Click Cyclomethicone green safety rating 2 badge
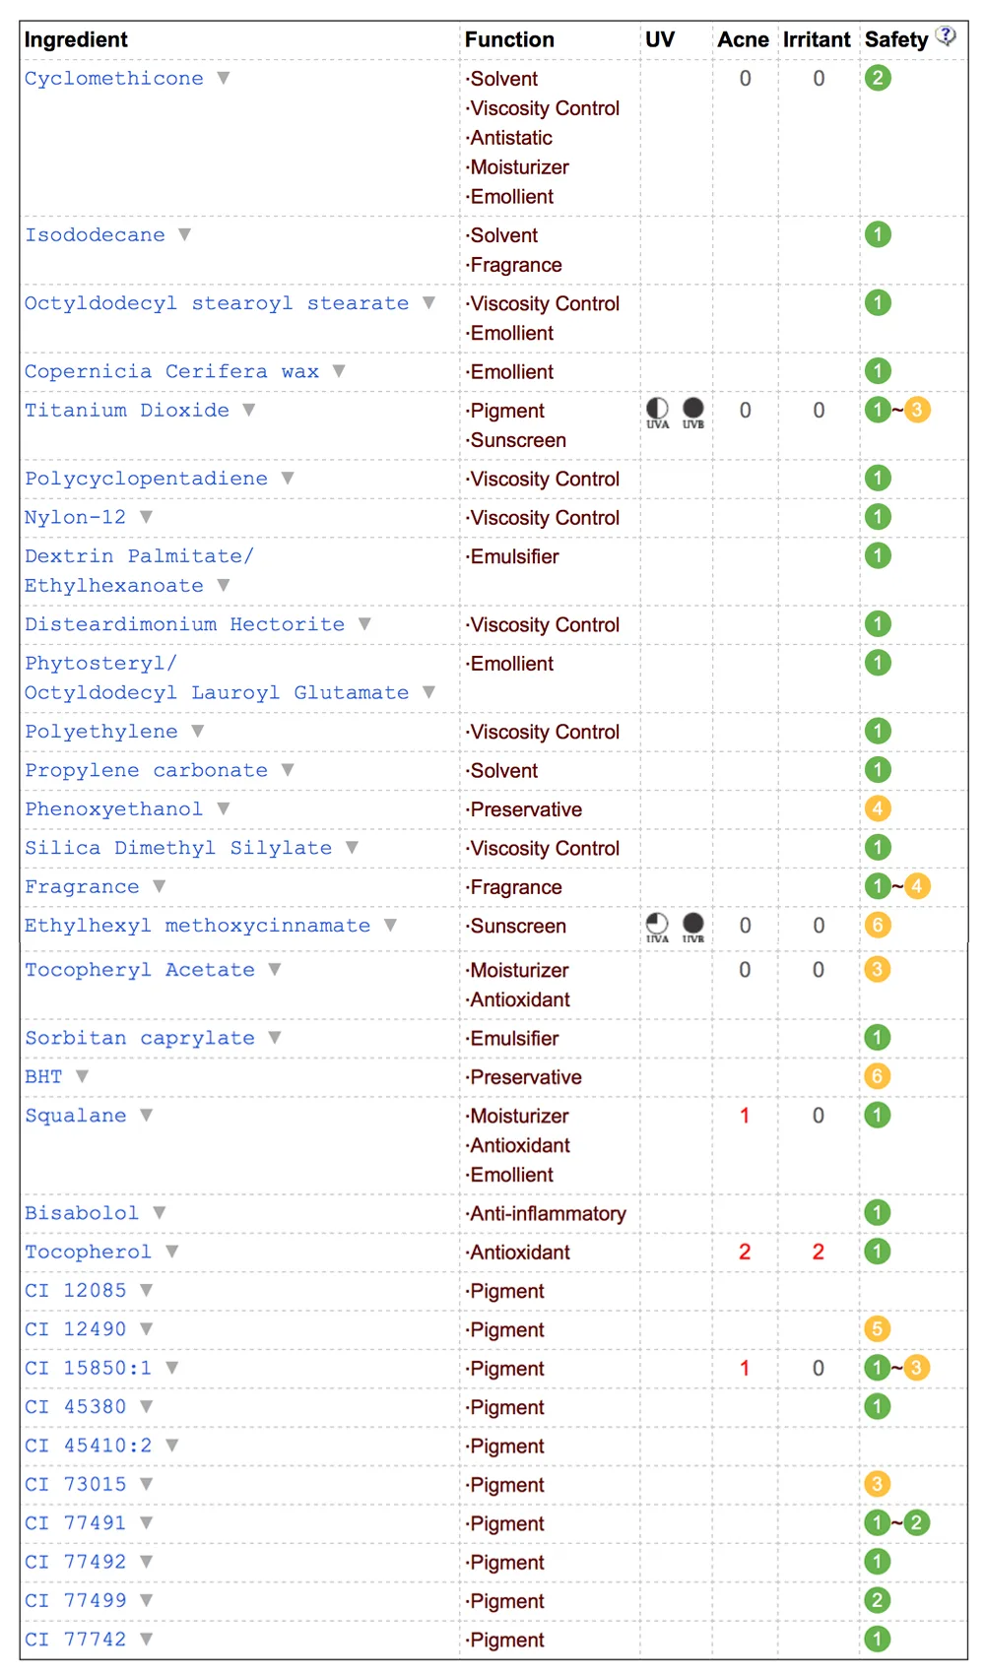Image resolution: width=985 pixels, height=1675 pixels. [x=878, y=78]
